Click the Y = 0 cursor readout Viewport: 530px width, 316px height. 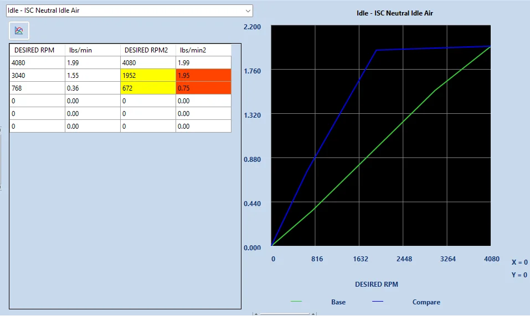pos(519,275)
